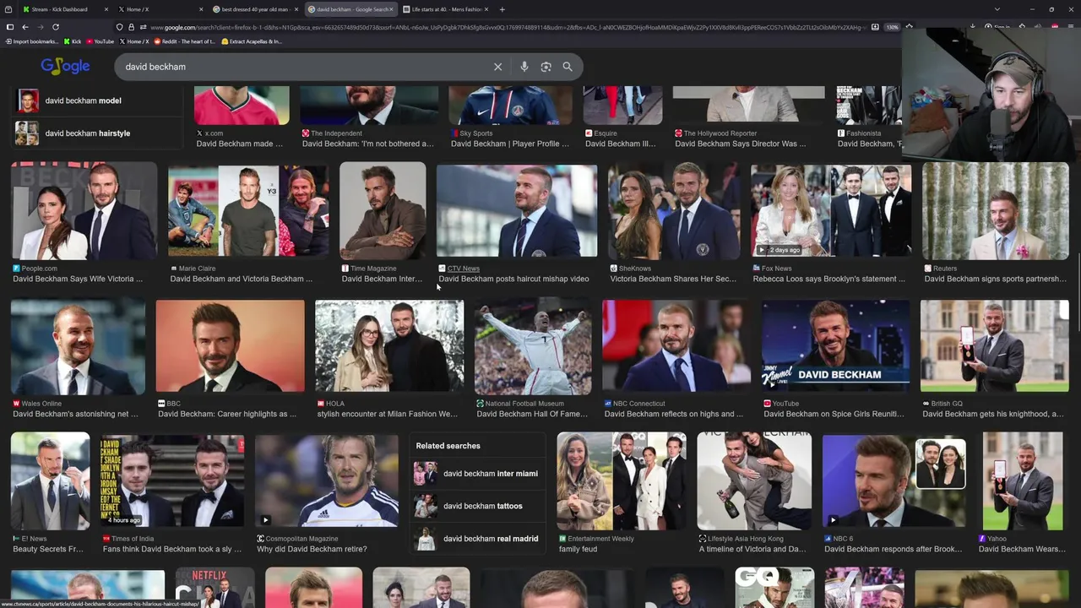Click the magnifier search button

tap(568, 67)
